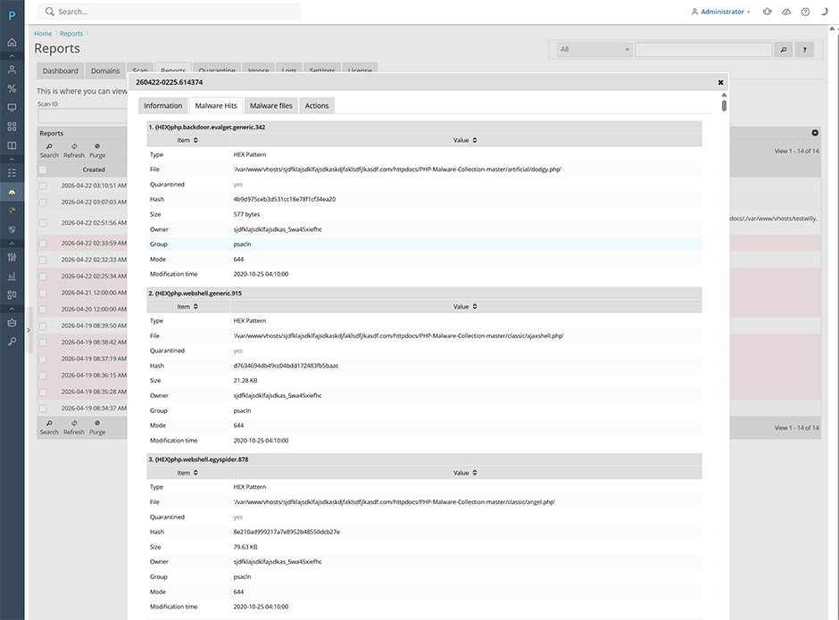Select the 2026-04-19 08:34:37 AM report checkbox
Viewport: 839px width, 620px height.
pyautogui.click(x=43, y=409)
